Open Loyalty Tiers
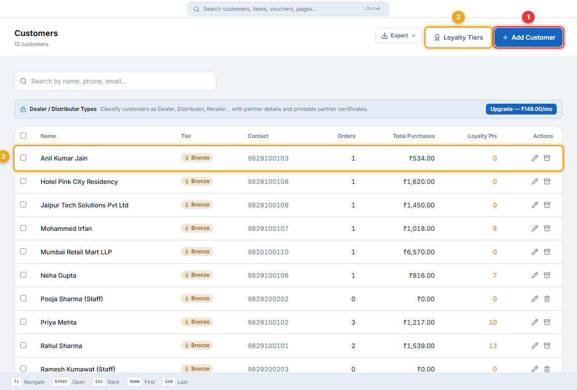The width and height of the screenshot is (577, 390). (458, 37)
